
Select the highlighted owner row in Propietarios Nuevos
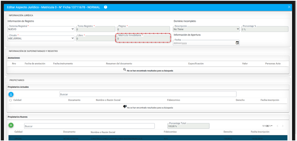148,138
